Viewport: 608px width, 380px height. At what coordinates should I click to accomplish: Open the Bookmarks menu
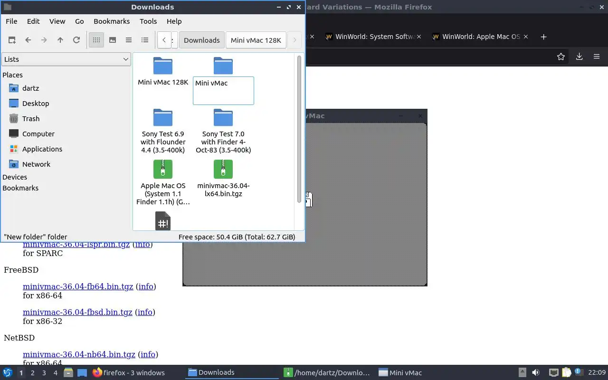(x=112, y=21)
